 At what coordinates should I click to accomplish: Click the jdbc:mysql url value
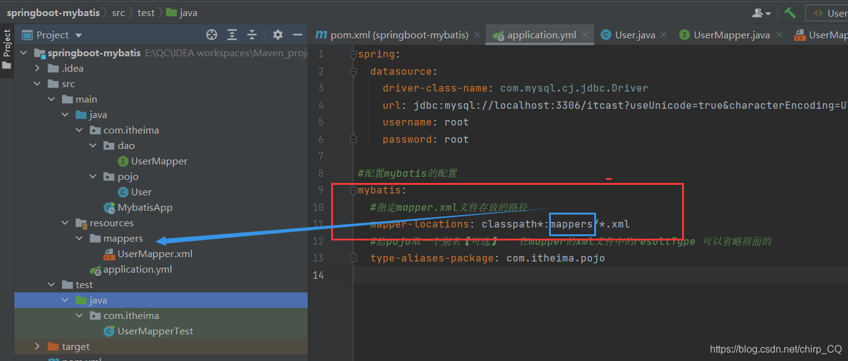631,106
